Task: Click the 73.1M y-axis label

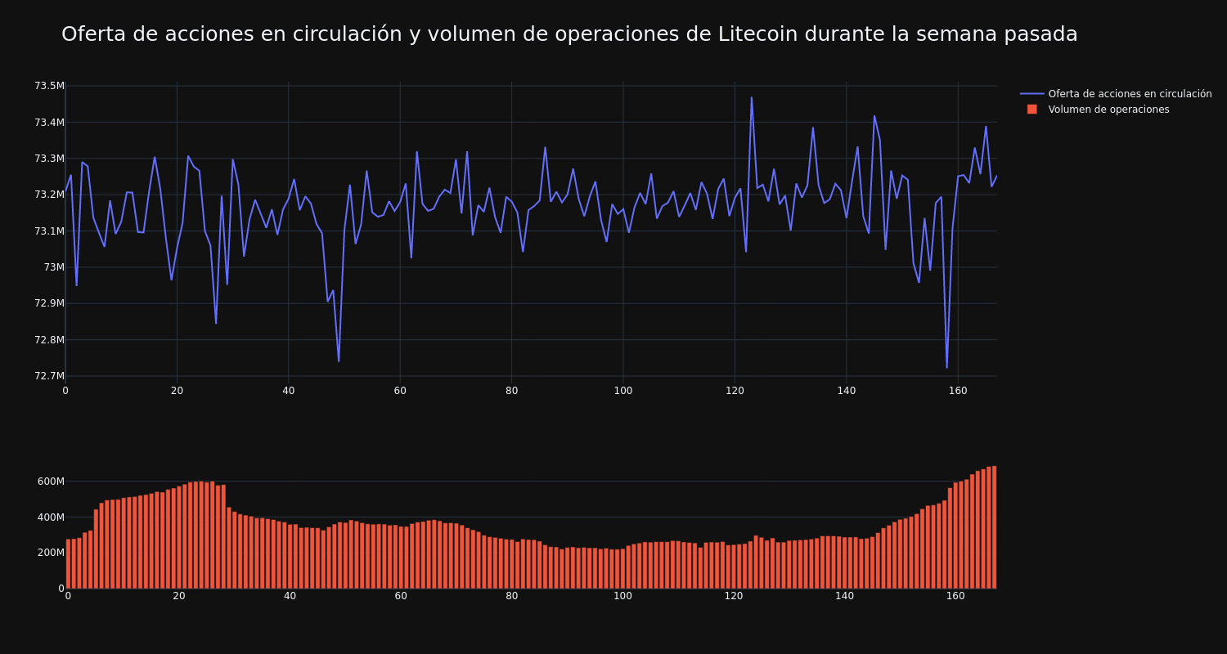Action: [49, 231]
